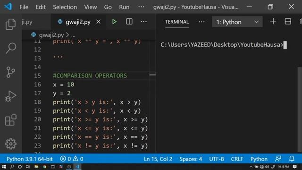The width and height of the screenshot is (302, 170).
Task: Switch to the gwaji2.py editor tab
Action: (x=78, y=22)
